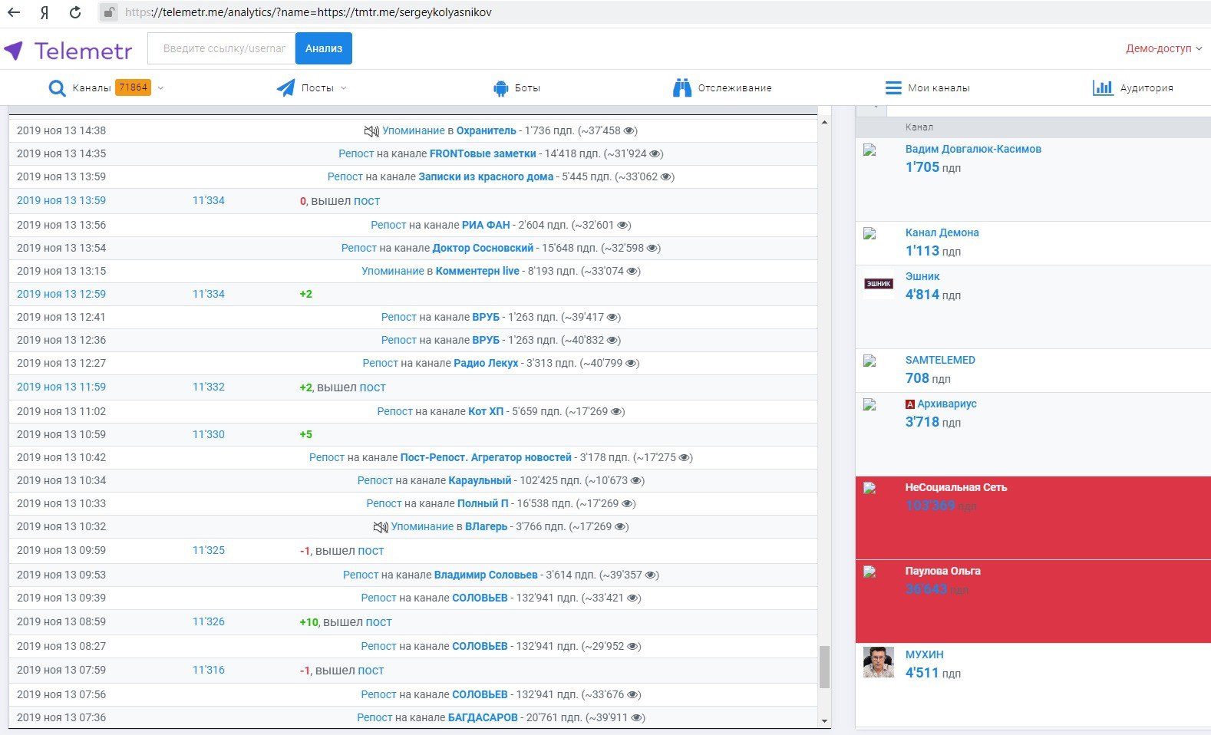Image resolution: width=1211 pixels, height=735 pixels.
Task: Click muted speaker icon in Охранитель row
Action: click(x=371, y=131)
